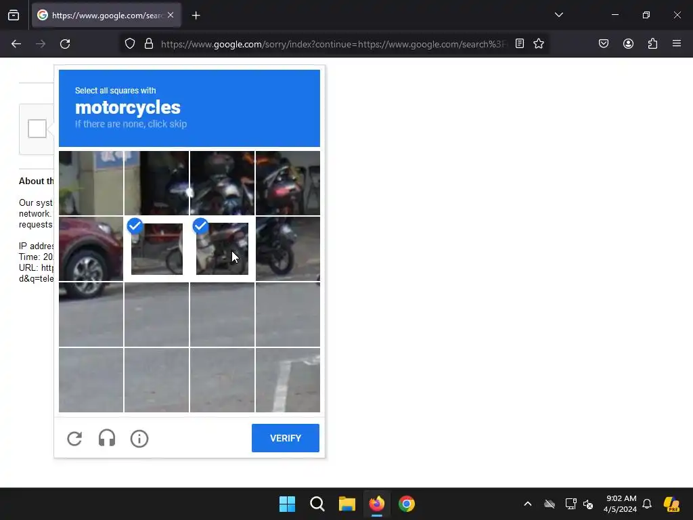Open the tracking protection shield icon
Viewport: 693px width, 520px height.
(129, 44)
